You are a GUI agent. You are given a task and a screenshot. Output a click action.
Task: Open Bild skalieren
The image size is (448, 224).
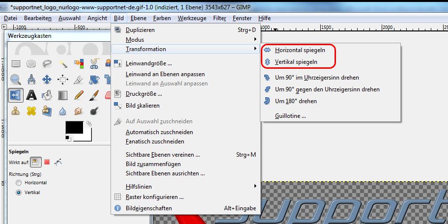[186, 106]
